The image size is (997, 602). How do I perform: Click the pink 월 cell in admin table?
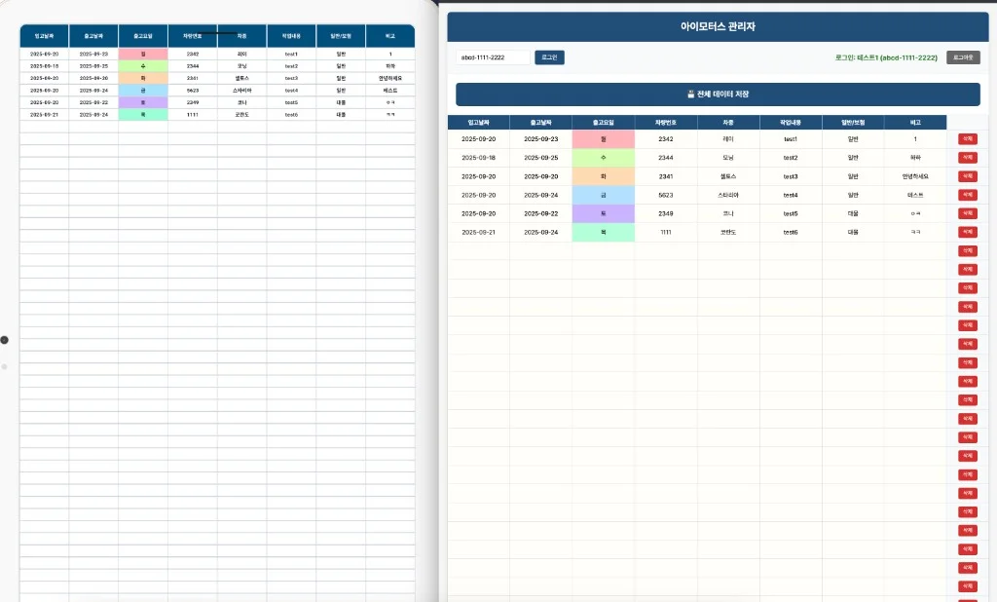click(x=603, y=138)
